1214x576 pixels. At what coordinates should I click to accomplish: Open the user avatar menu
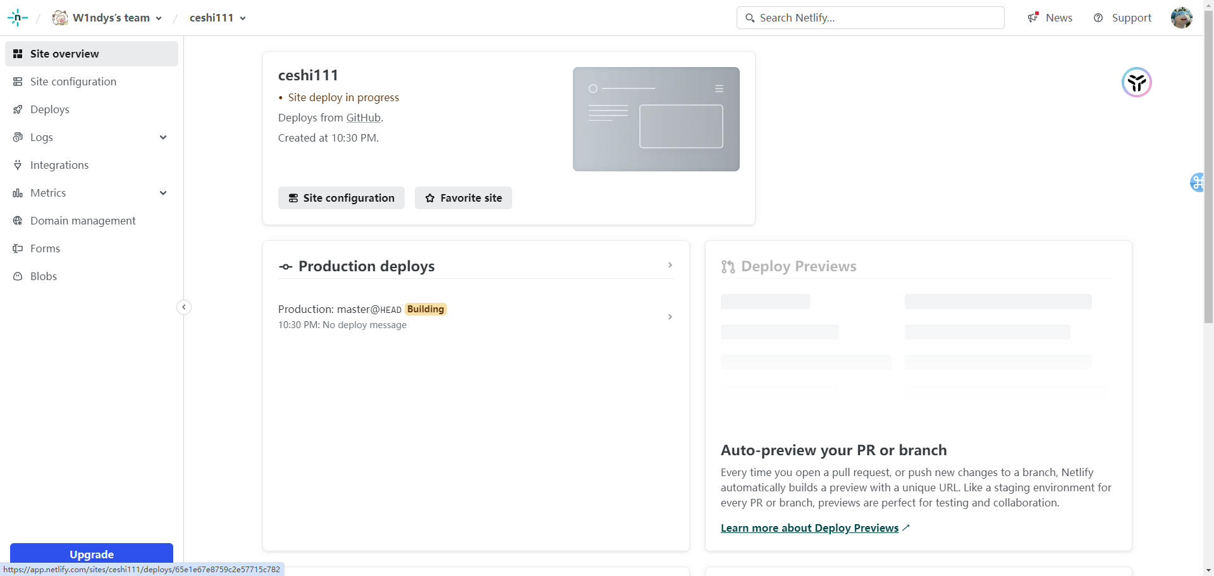coord(1181,18)
